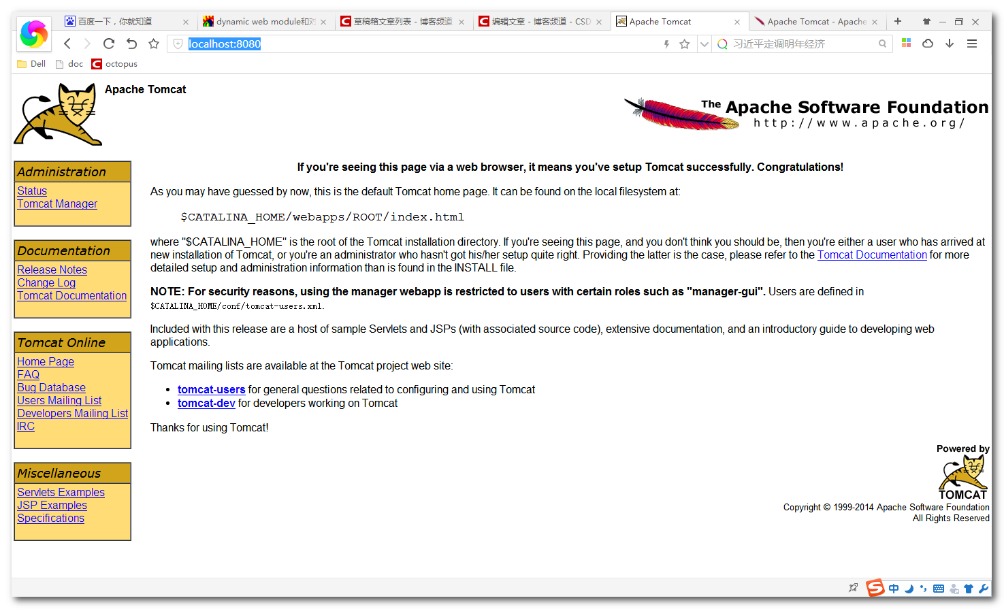The width and height of the screenshot is (1004, 609).
Task: Open the downloads arrow icon
Action: [x=950, y=43]
